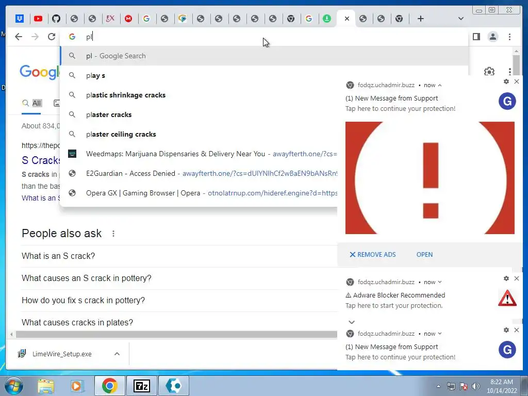Click the Action Center flag tray icon
The width and height of the screenshot is (528, 396).
pyautogui.click(x=464, y=386)
